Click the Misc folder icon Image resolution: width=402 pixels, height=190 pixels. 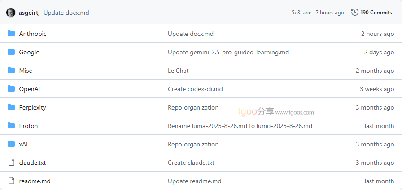(x=11, y=71)
